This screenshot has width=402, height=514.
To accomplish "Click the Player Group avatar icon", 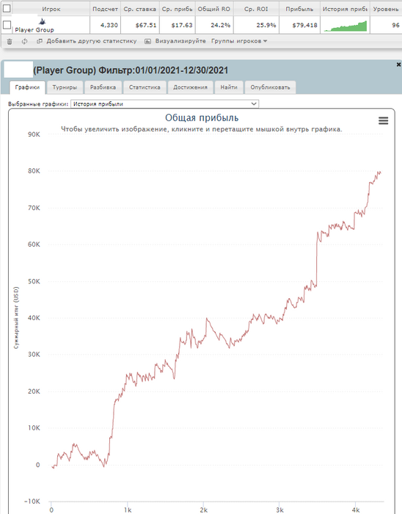I will (43, 22).
